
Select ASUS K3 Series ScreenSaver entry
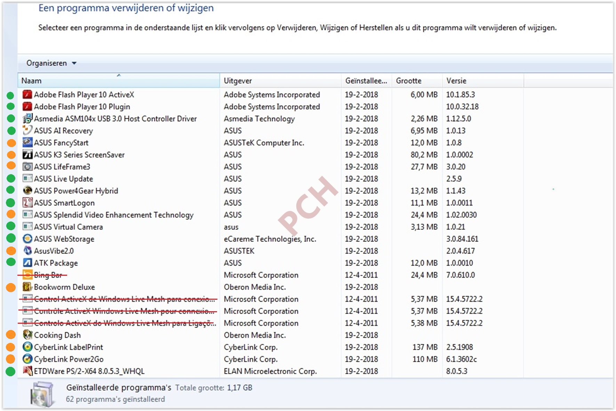click(79, 155)
